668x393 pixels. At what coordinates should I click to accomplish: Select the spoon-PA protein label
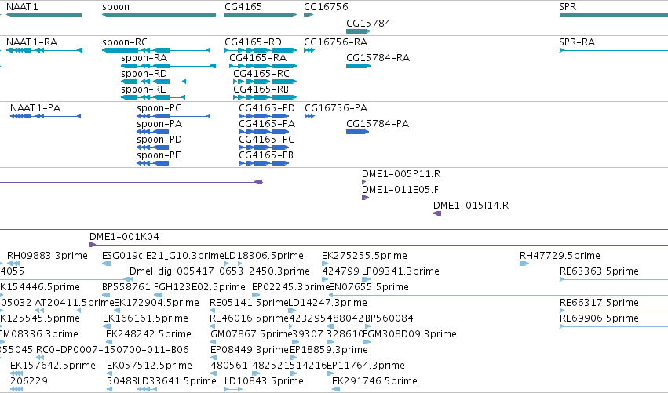click(x=159, y=124)
